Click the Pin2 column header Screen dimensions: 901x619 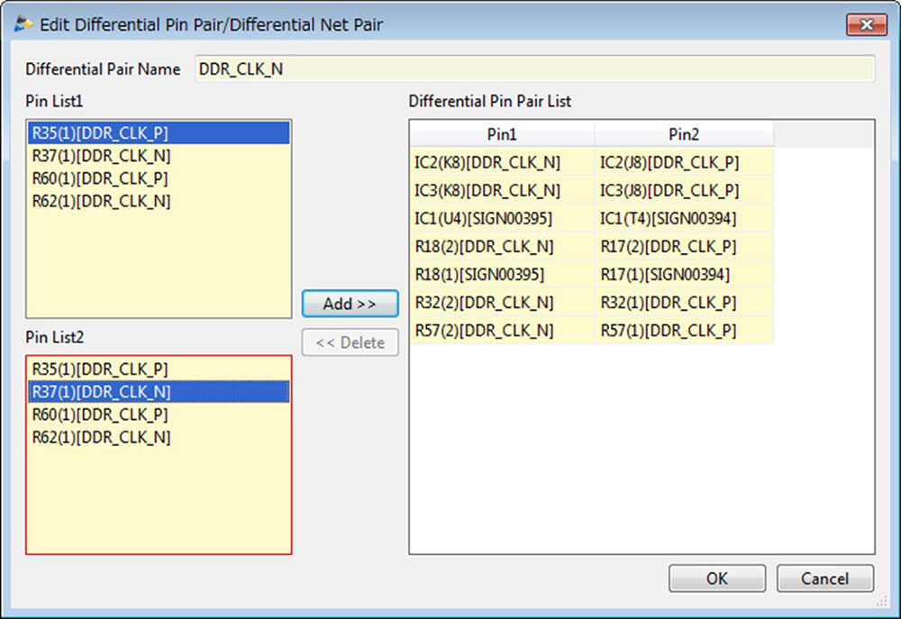coord(684,134)
